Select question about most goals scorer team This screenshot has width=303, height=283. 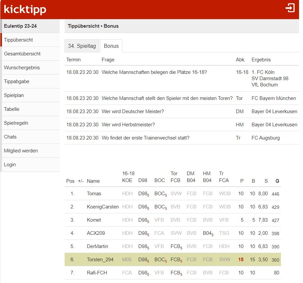pyautogui.click(x=167, y=98)
